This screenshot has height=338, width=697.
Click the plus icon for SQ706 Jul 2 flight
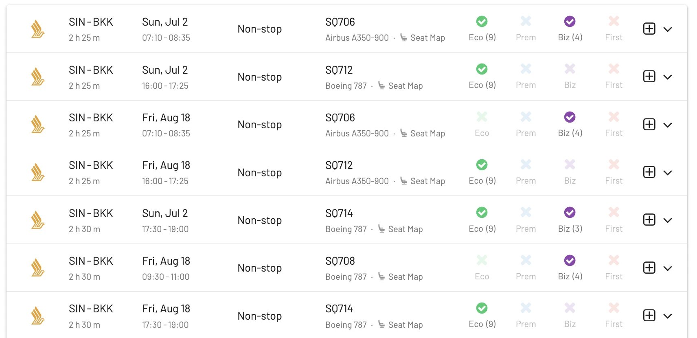(x=649, y=29)
